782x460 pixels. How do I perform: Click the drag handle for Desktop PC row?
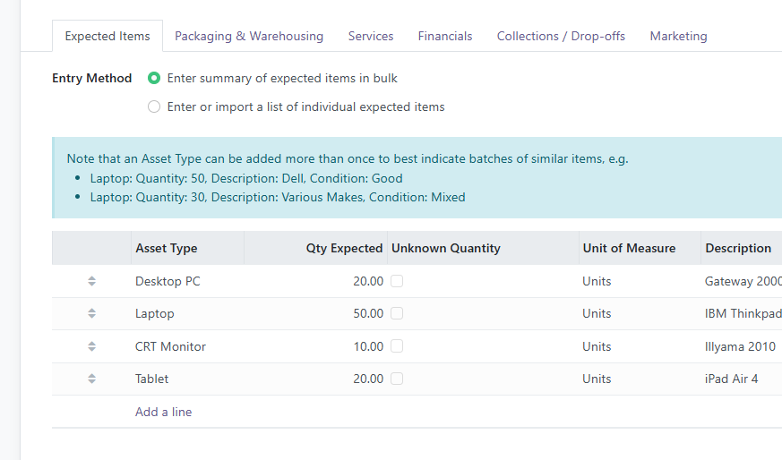91,281
